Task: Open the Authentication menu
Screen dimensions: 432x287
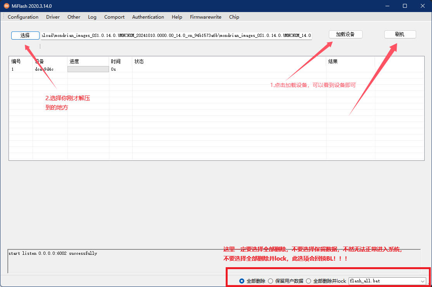Action: point(148,17)
